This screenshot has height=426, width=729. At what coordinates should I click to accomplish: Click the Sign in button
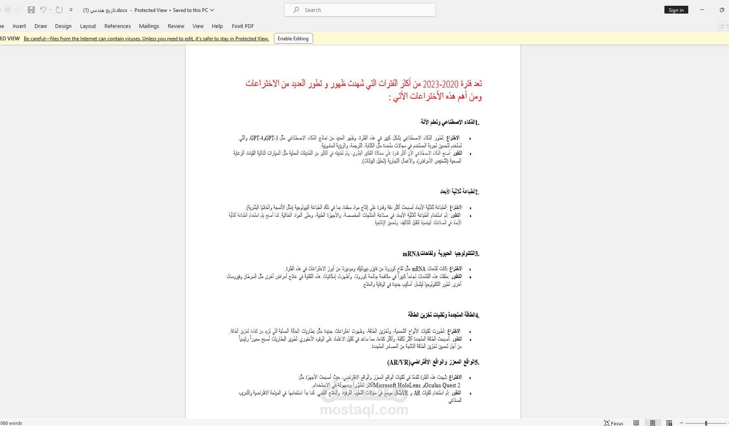pyautogui.click(x=676, y=10)
